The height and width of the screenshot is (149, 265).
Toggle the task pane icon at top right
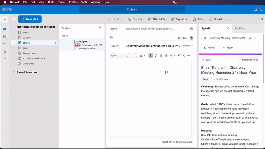point(261,19)
